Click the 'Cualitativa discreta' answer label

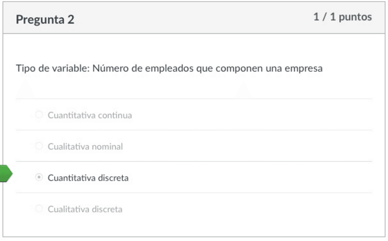[85, 209]
